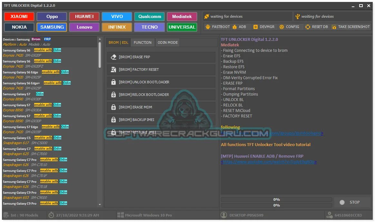This screenshot has height=222, width=375.
Task: Click the clock icon in status bar
Action: pos(51,215)
